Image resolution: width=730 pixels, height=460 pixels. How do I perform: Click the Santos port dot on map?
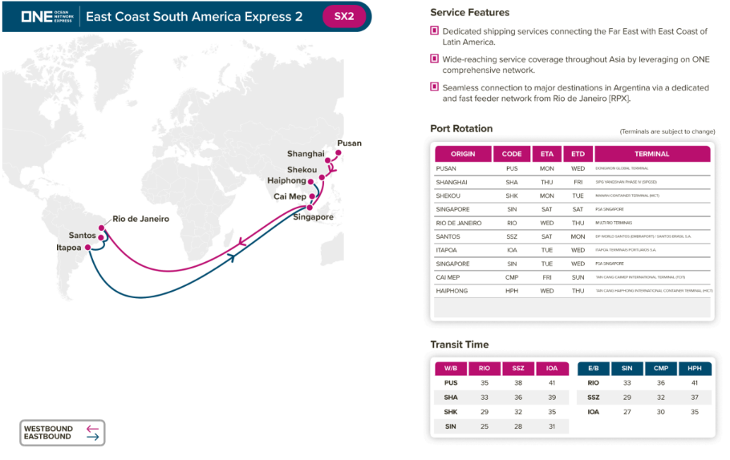click(102, 236)
